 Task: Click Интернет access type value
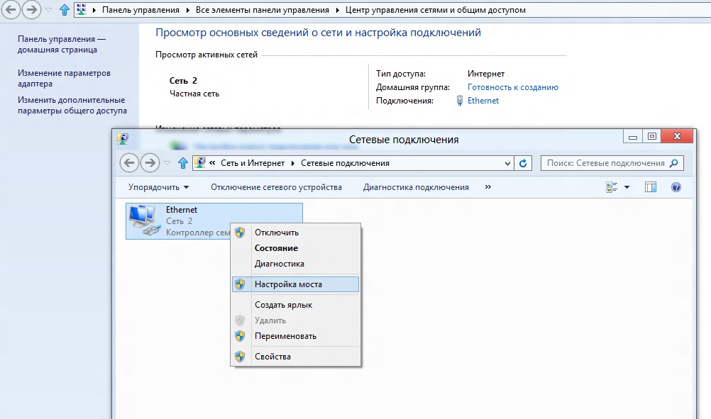486,74
